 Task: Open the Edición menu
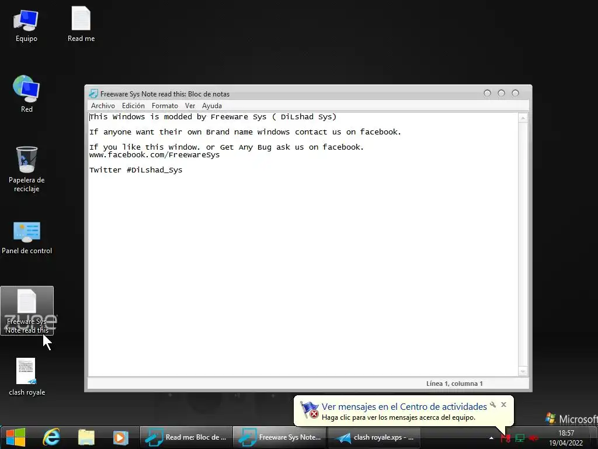click(x=133, y=106)
